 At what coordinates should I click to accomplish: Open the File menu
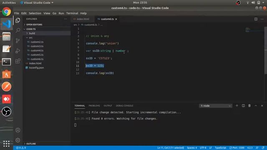pos(17,13)
